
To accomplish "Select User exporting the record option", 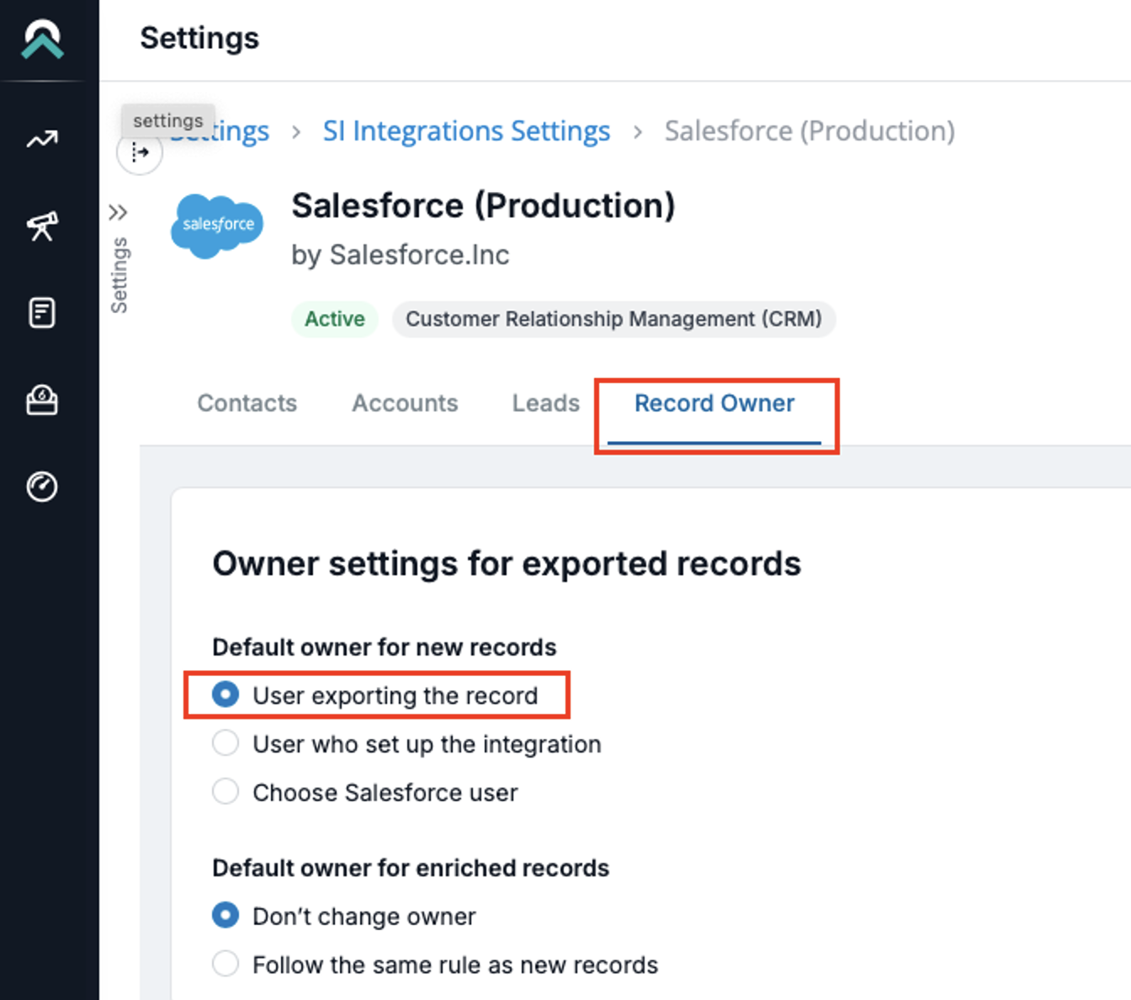I will 375,695.
